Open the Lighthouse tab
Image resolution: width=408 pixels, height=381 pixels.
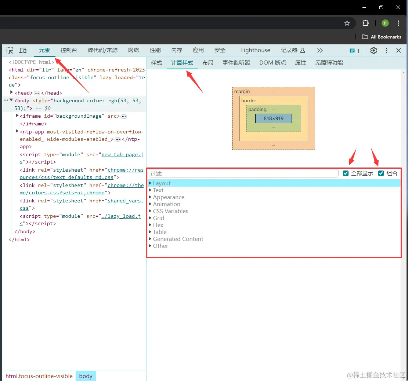256,50
